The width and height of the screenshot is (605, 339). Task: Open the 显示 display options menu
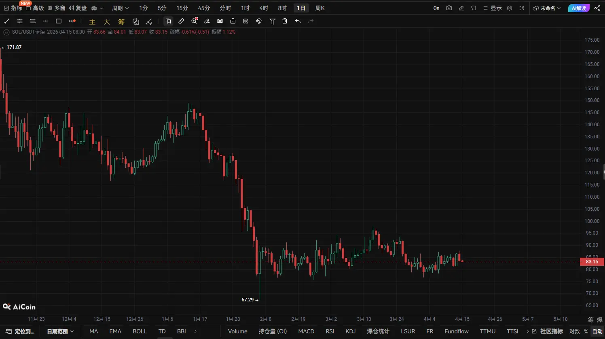coord(493,8)
